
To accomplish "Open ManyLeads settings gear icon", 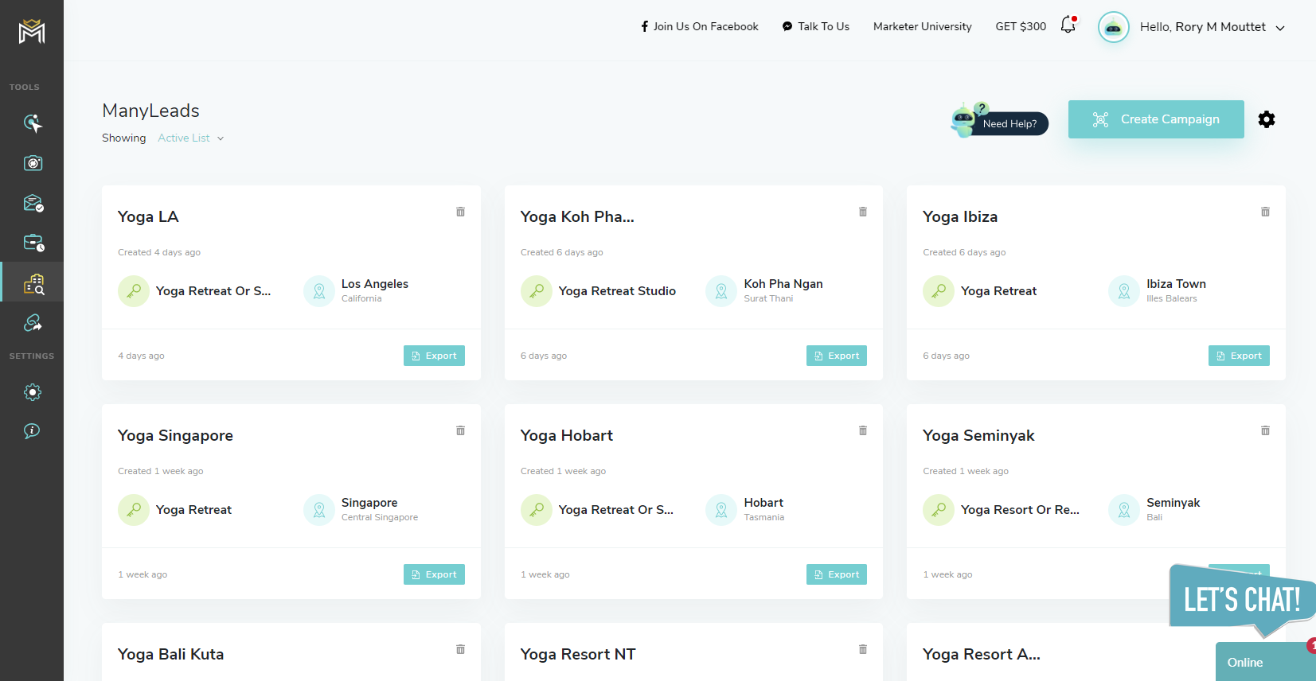I will [1267, 119].
